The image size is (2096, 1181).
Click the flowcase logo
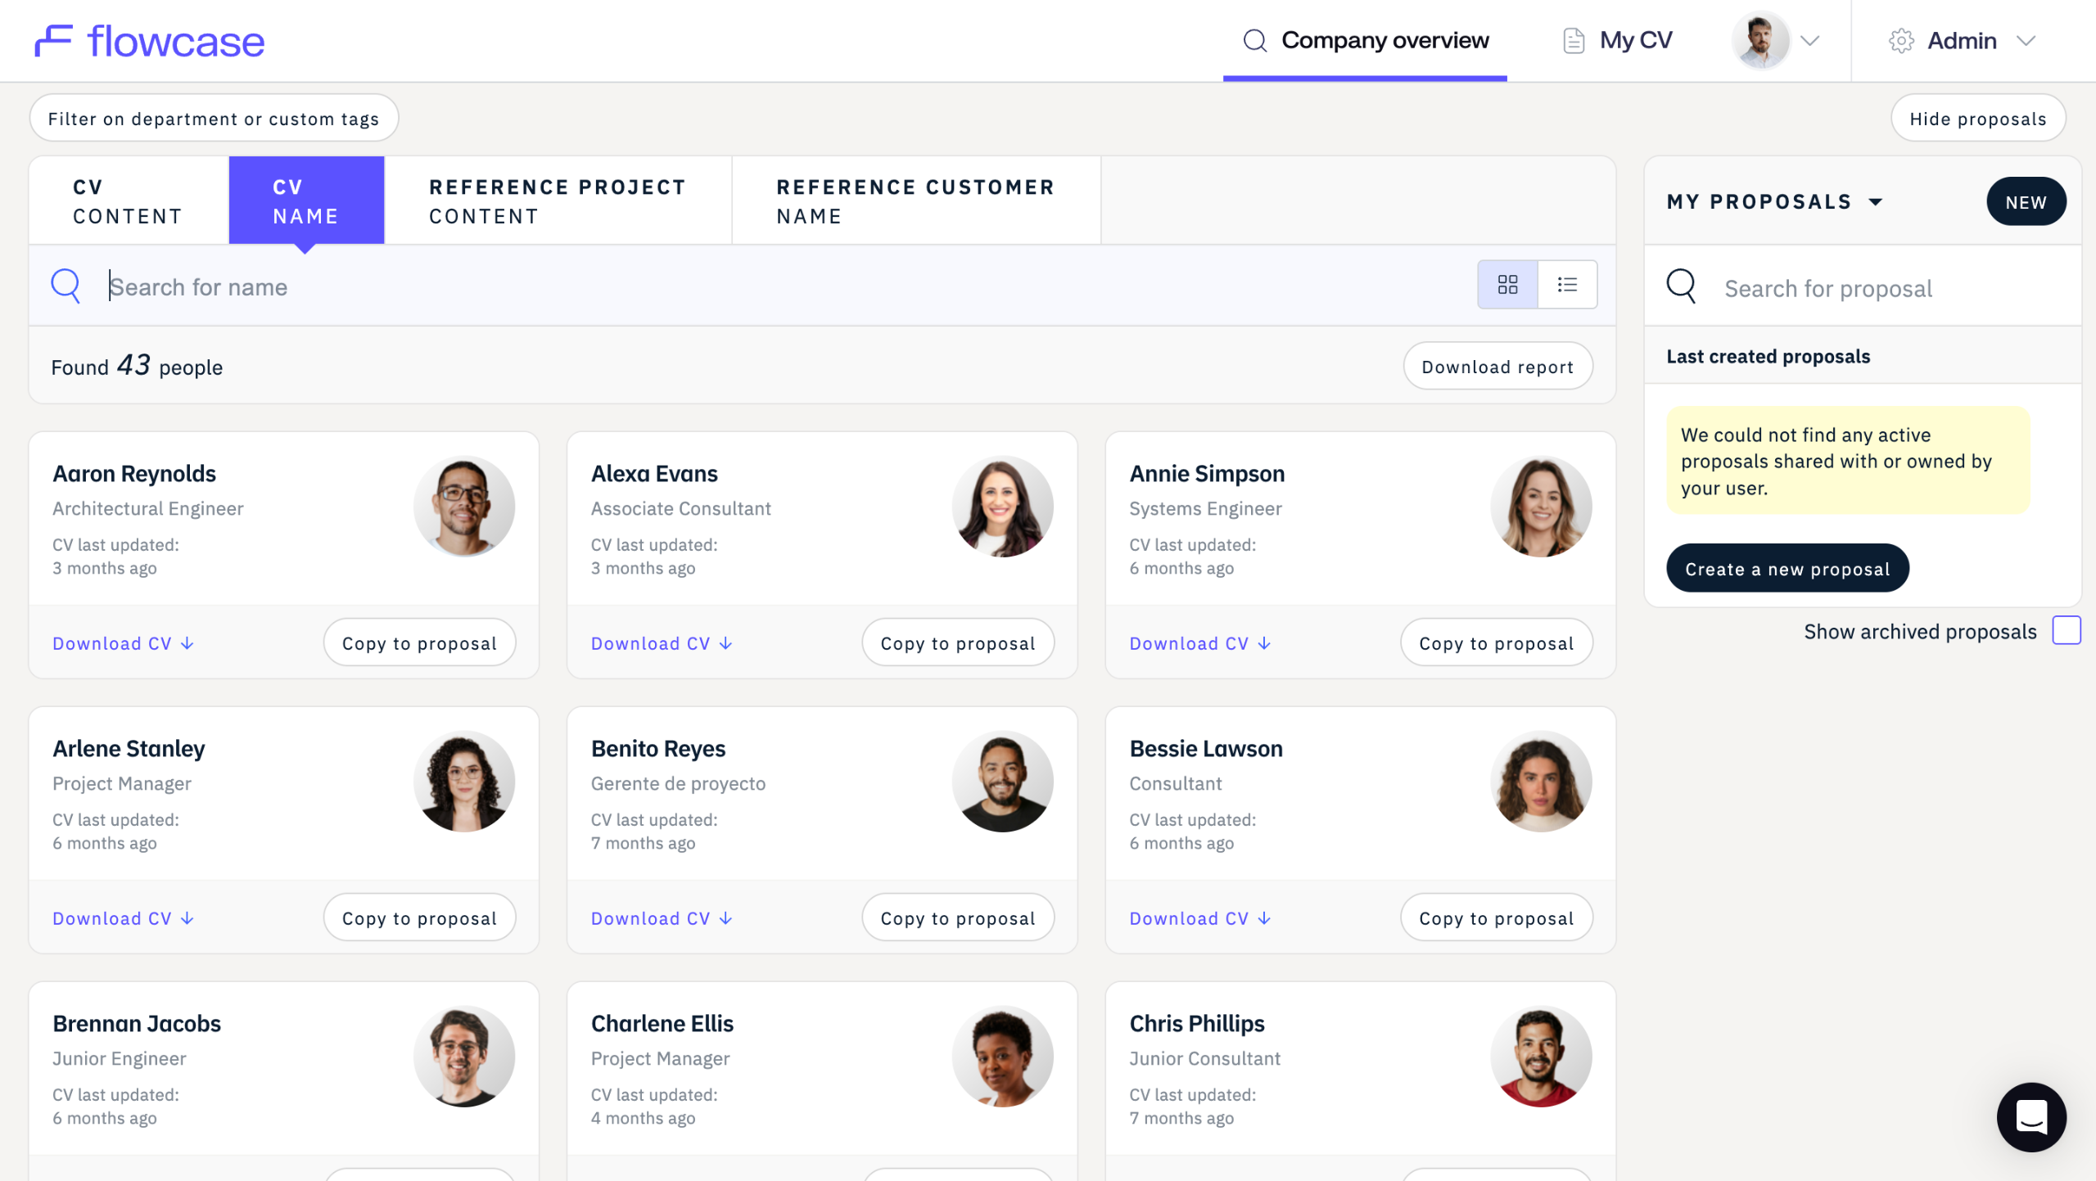point(150,41)
